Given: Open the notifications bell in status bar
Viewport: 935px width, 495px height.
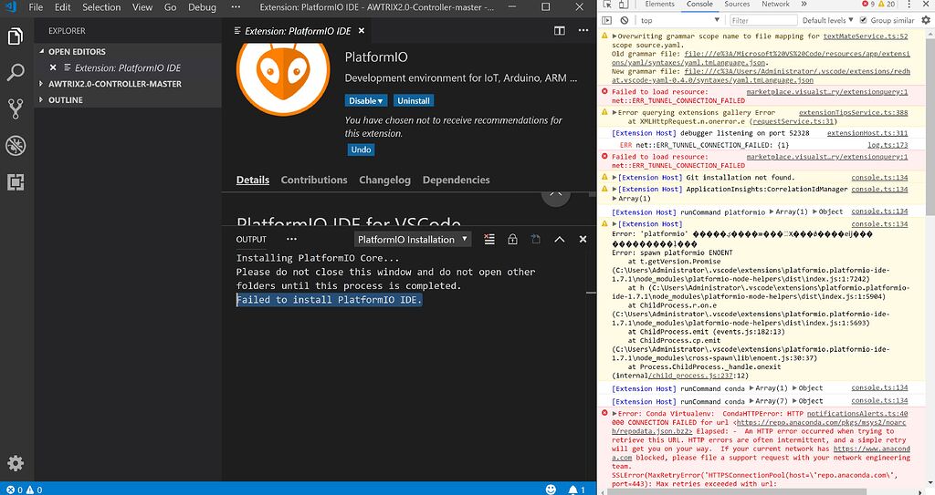Looking at the screenshot, I should 576,490.
